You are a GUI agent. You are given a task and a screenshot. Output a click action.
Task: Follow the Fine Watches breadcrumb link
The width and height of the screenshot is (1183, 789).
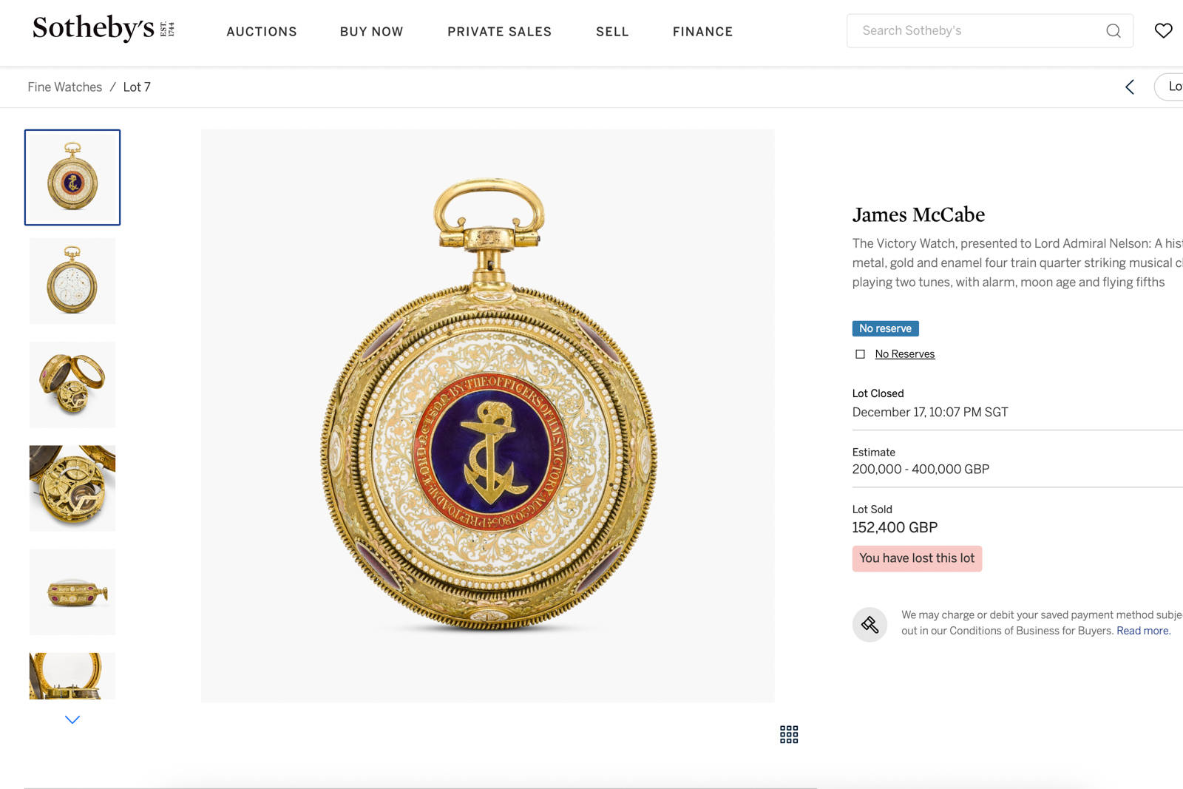coord(65,87)
